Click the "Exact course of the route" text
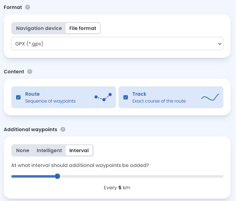 pyautogui.click(x=159, y=101)
